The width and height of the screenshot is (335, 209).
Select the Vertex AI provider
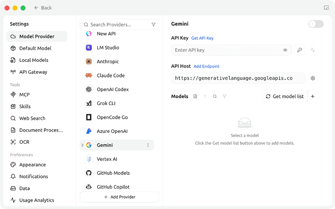click(x=117, y=159)
